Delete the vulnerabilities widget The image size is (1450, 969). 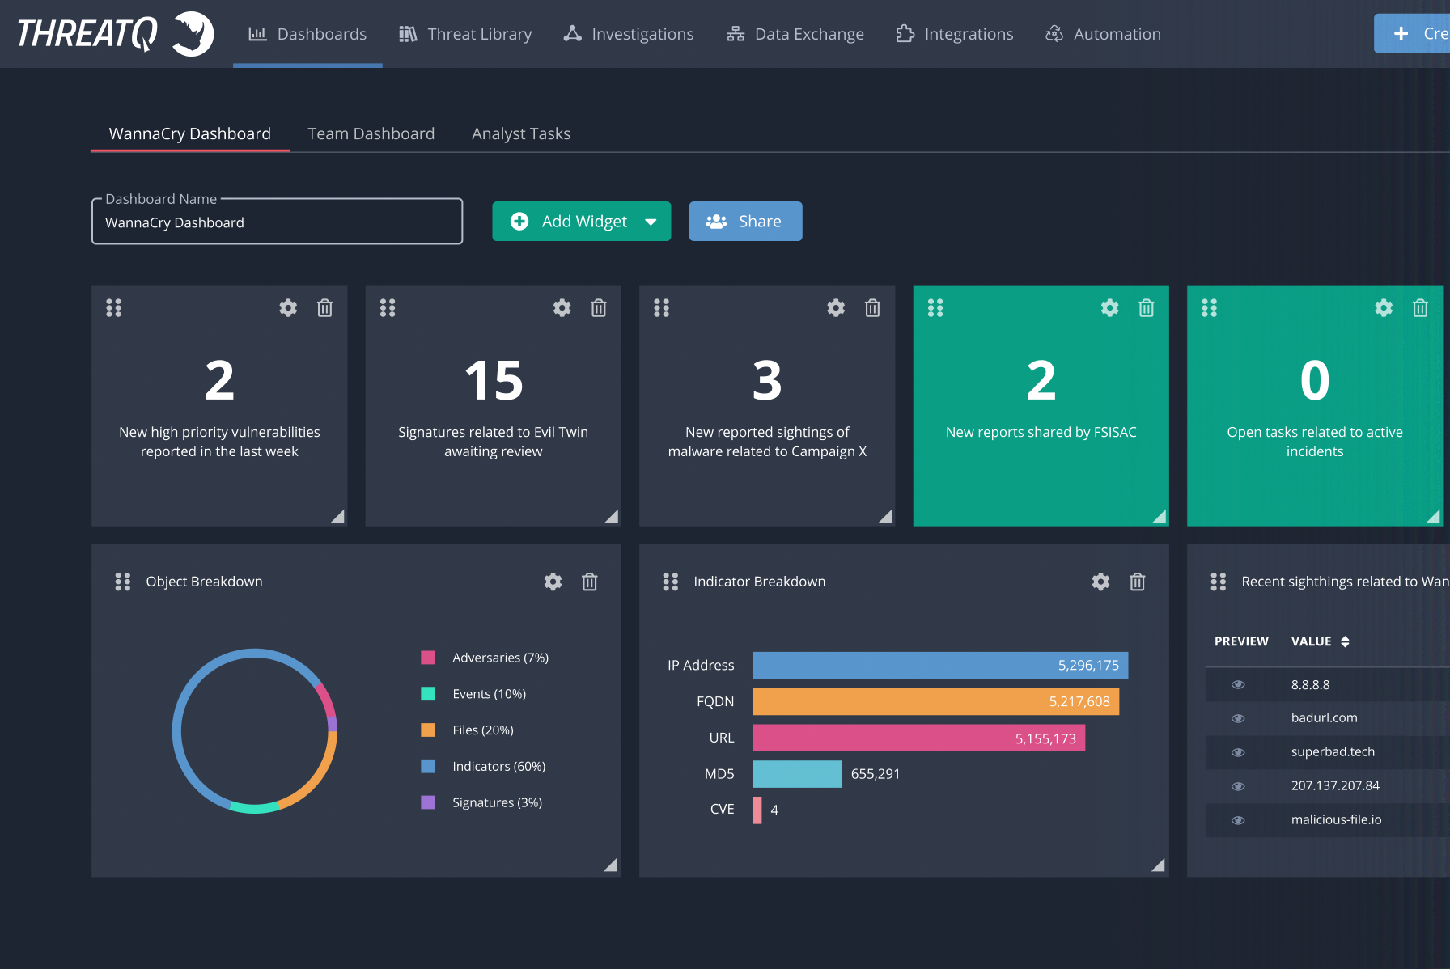[x=324, y=308]
